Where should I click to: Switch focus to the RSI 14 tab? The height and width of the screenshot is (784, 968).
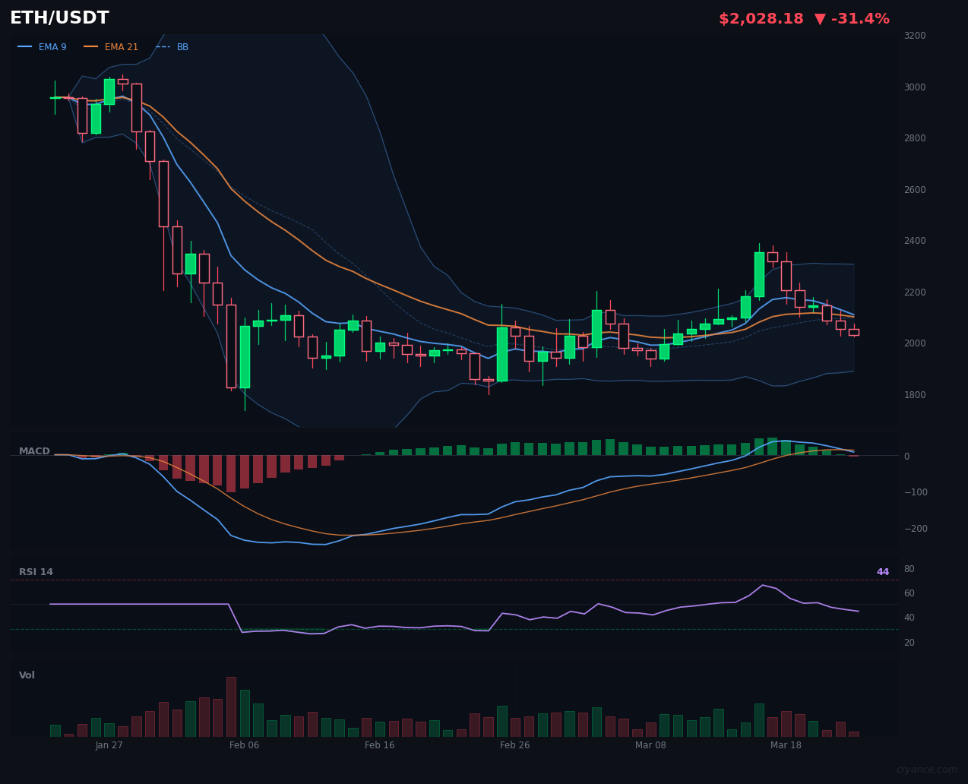click(x=36, y=571)
